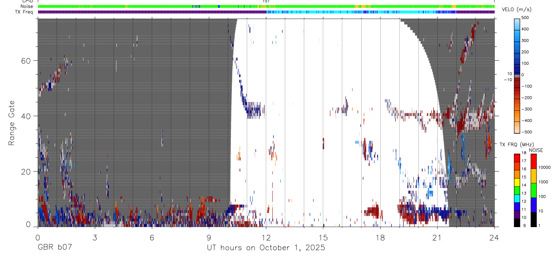Click range gate tick label 20
Viewport: 556px width, 257px height.
tap(27, 172)
